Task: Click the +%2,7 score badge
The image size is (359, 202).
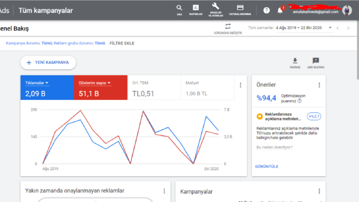Action: tap(314, 116)
